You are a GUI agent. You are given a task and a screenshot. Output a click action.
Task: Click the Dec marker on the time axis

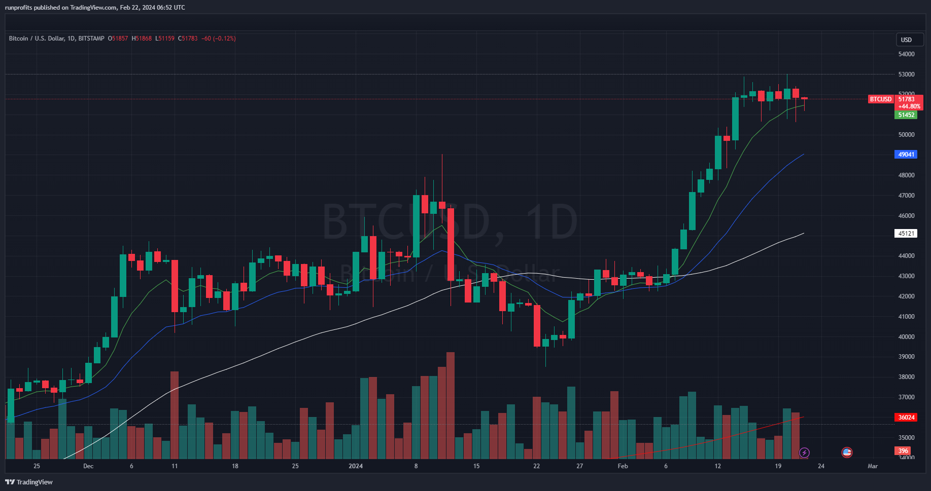pos(88,466)
